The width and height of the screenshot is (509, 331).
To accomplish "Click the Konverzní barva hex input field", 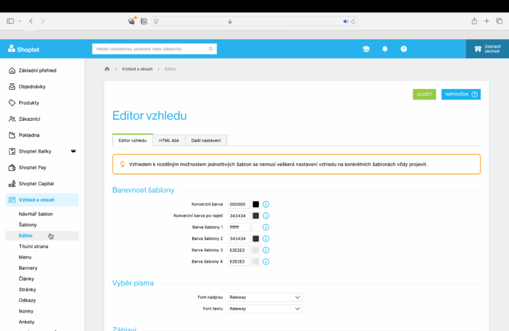I will (239, 204).
